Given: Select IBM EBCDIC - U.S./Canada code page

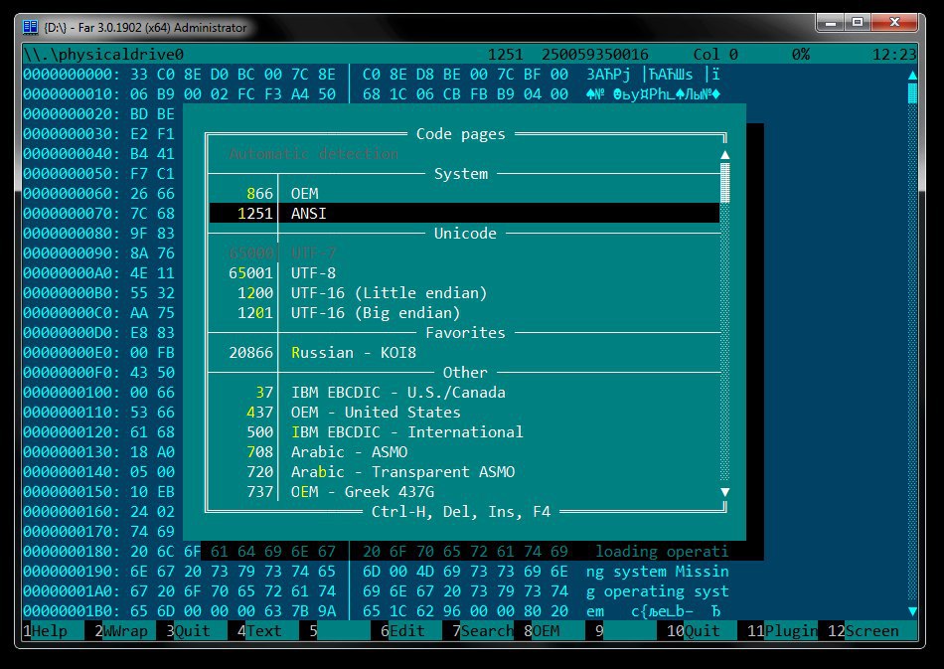Looking at the screenshot, I should point(464,392).
